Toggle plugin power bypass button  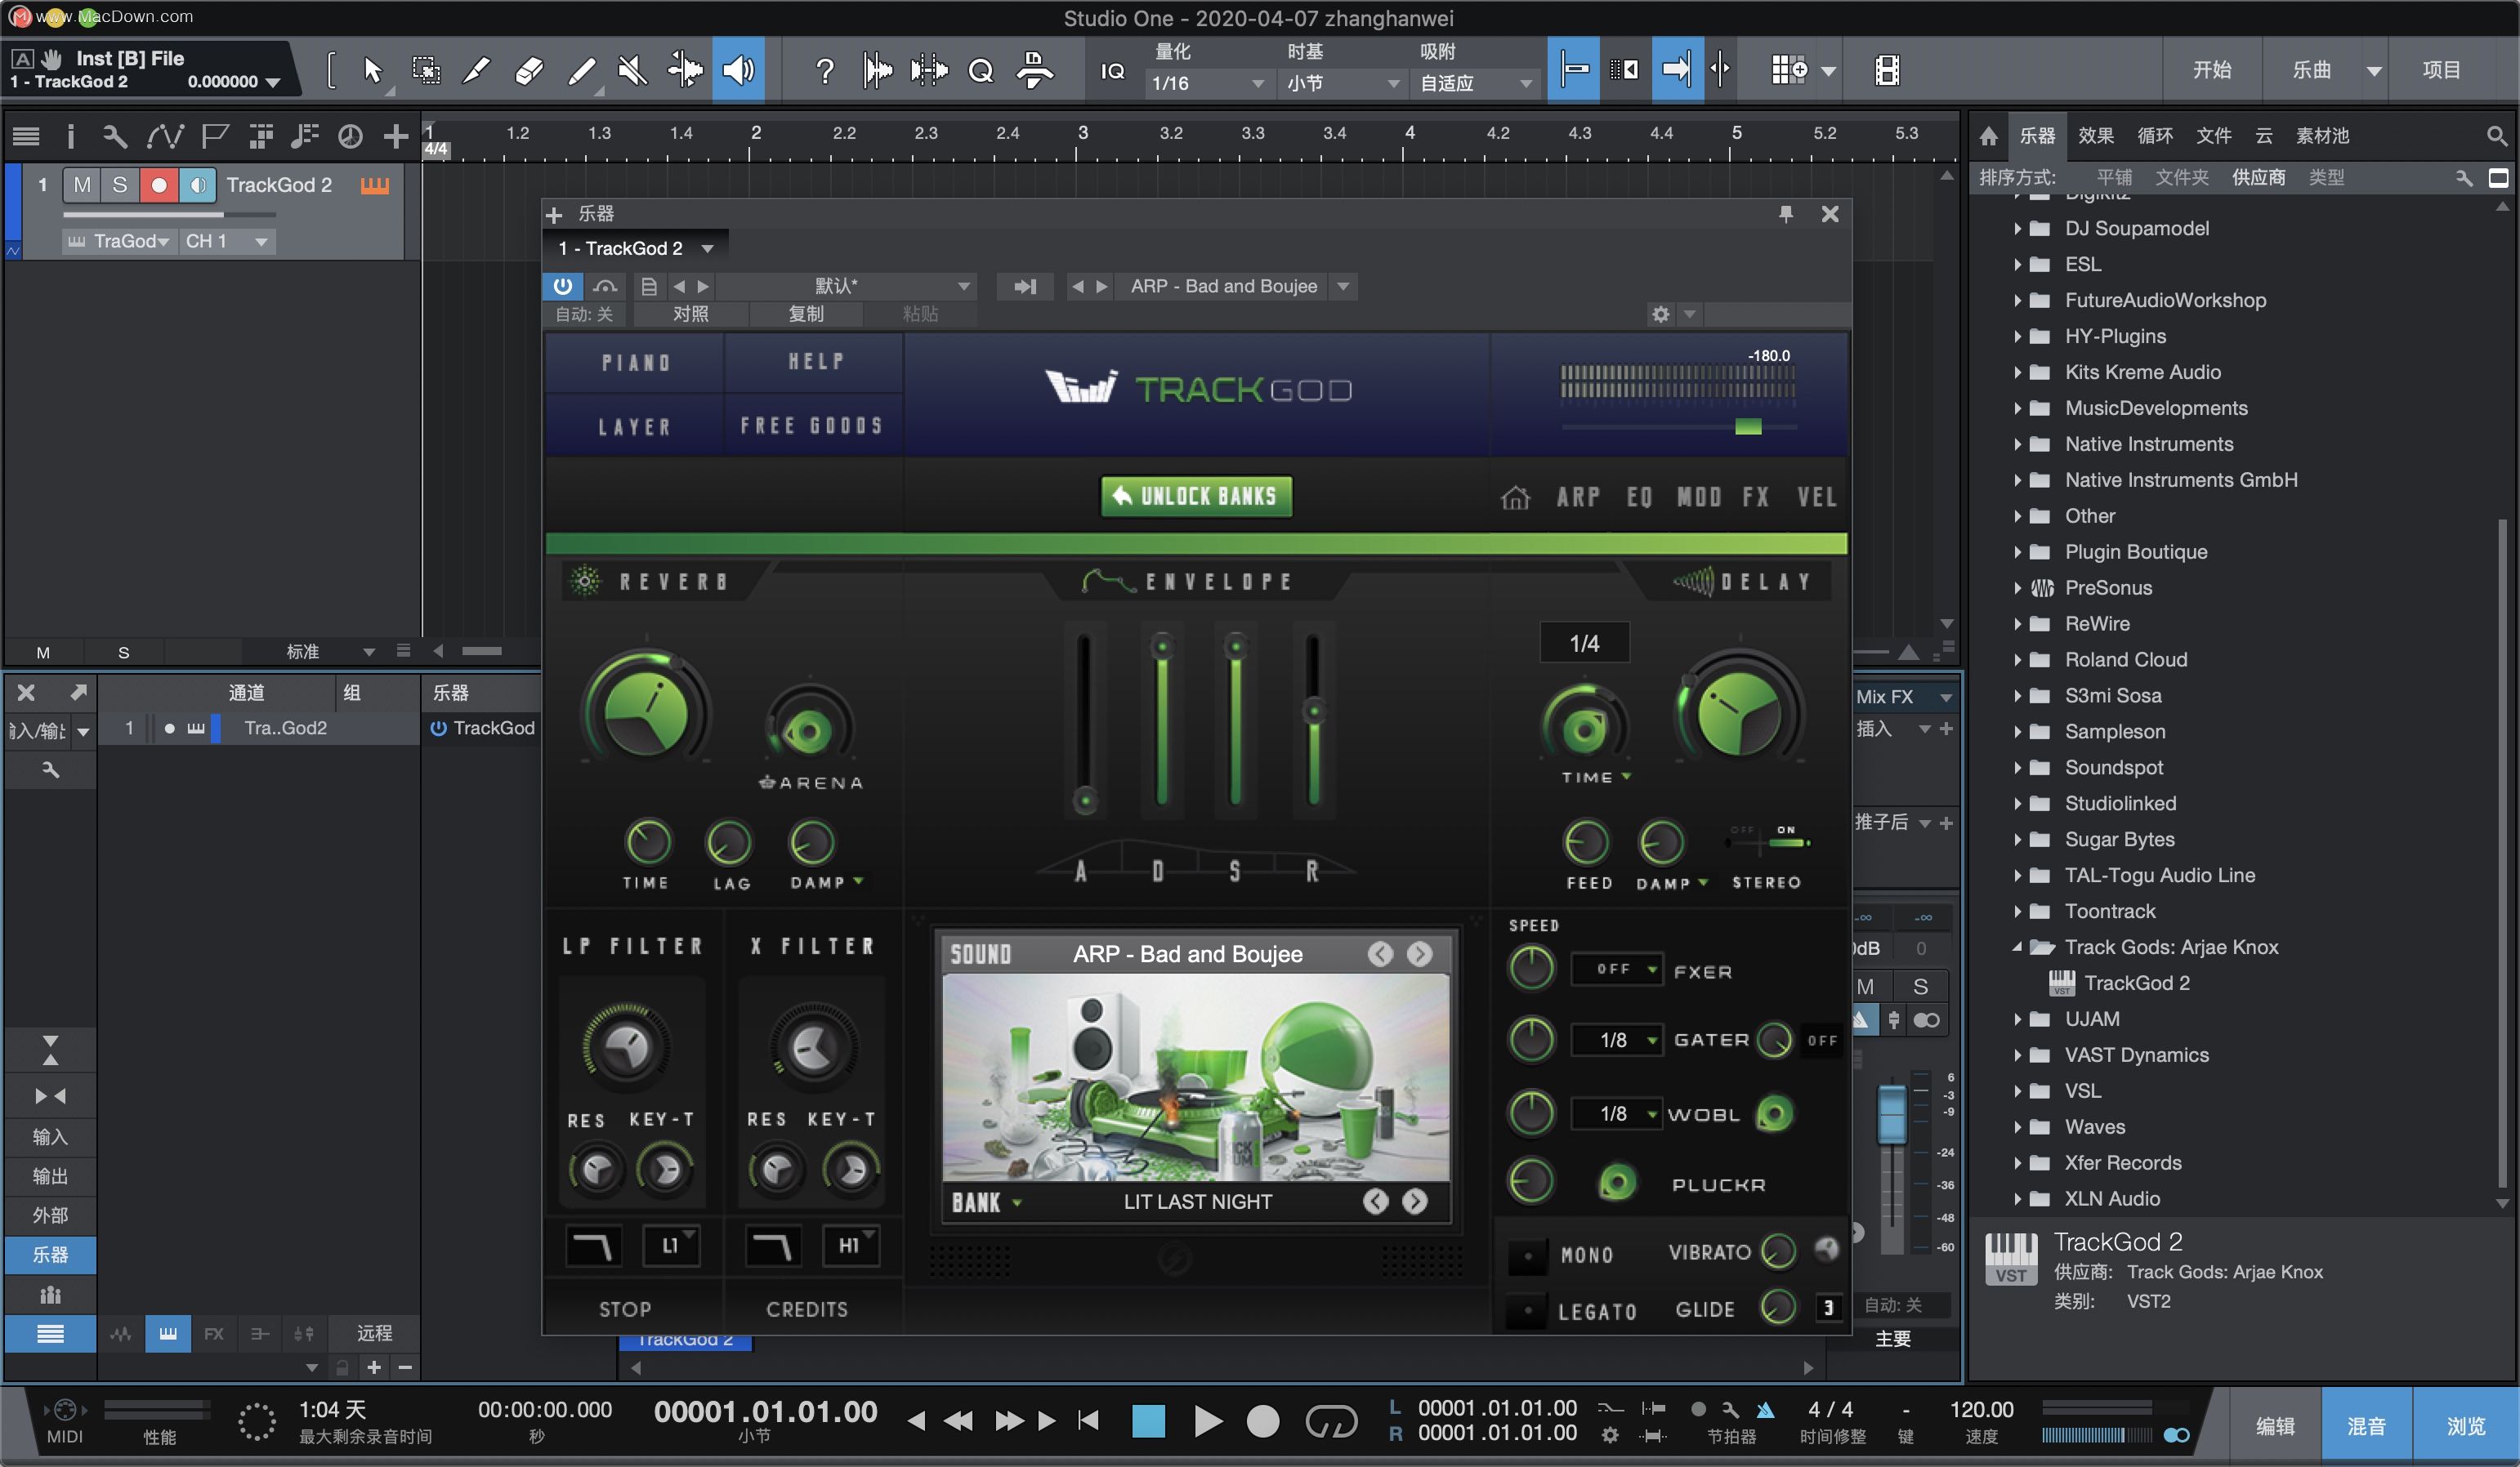tap(563, 287)
